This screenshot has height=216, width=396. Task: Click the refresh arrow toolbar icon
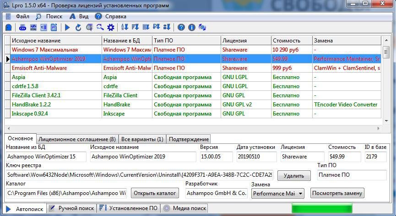(78, 27)
